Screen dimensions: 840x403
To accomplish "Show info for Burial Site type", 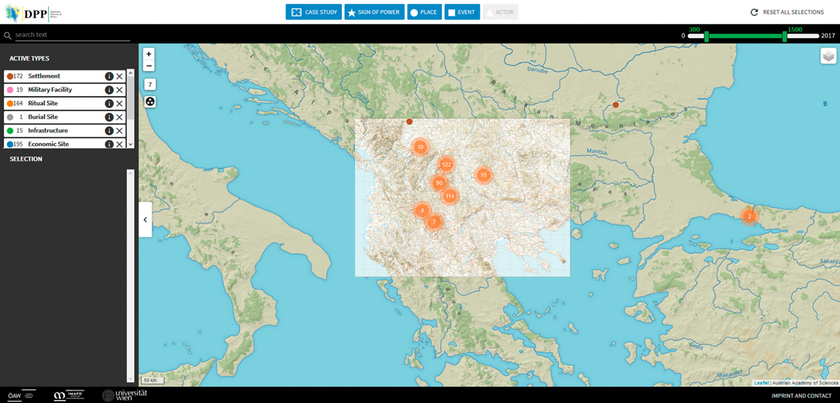I will coord(109,117).
